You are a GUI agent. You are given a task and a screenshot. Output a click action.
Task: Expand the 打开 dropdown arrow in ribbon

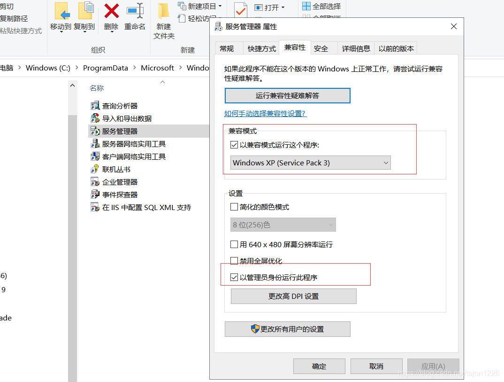pos(283,8)
